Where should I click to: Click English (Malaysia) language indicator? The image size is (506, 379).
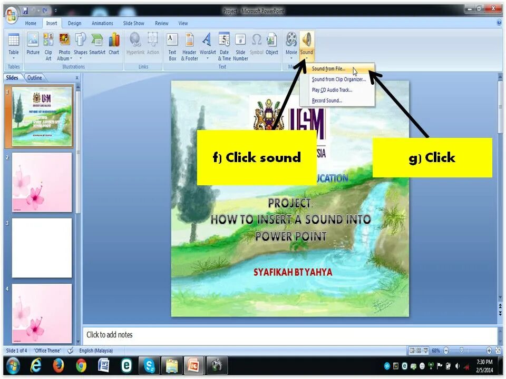pyautogui.click(x=96, y=351)
